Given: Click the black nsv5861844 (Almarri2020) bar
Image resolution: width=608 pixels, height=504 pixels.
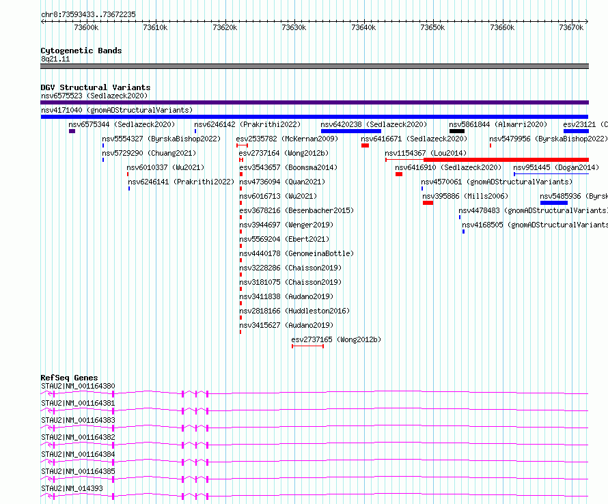Looking at the screenshot, I should coord(457,131).
